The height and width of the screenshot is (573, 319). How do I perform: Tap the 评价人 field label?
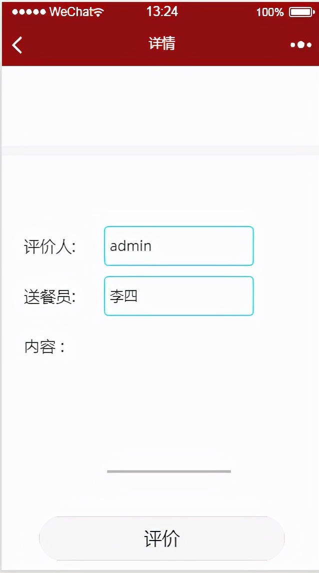48,246
